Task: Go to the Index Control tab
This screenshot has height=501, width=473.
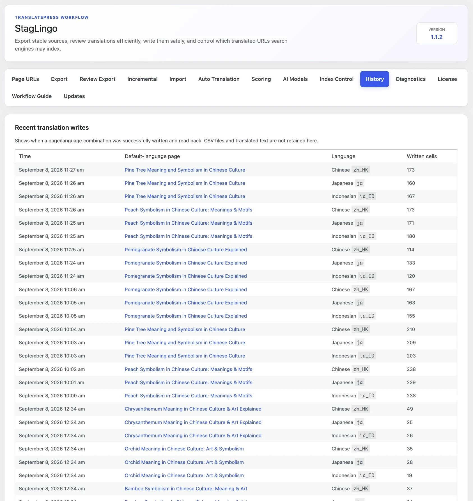Action: tap(336, 79)
